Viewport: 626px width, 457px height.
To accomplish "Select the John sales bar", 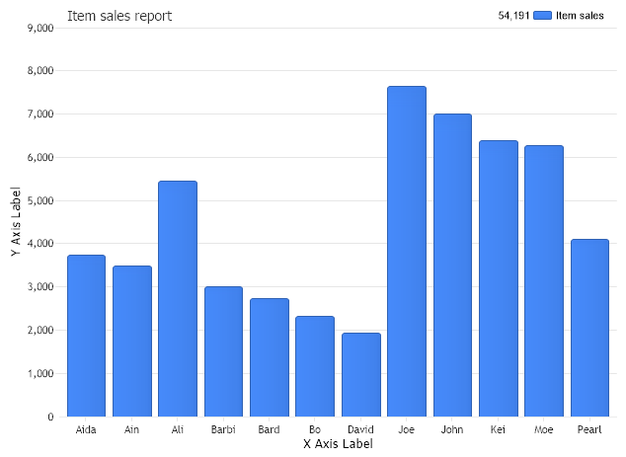I will pyautogui.click(x=452, y=266).
